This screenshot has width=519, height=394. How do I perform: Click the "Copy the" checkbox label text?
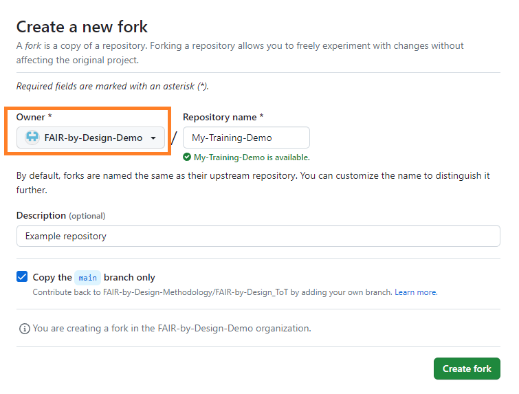pyautogui.click(x=52, y=278)
